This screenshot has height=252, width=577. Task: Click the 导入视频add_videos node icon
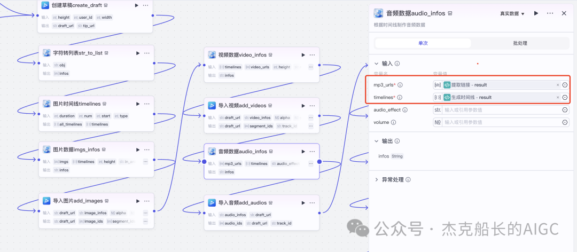(x=212, y=106)
